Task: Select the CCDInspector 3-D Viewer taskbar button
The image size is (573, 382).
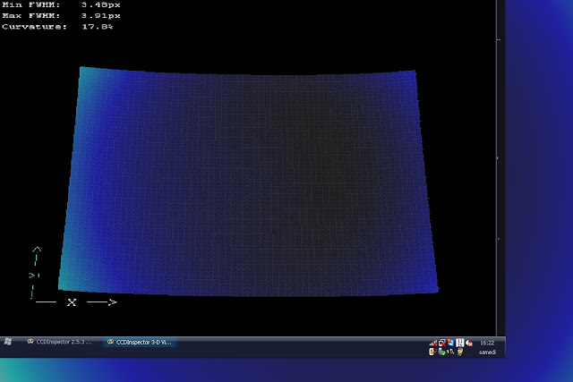Action: (140, 343)
